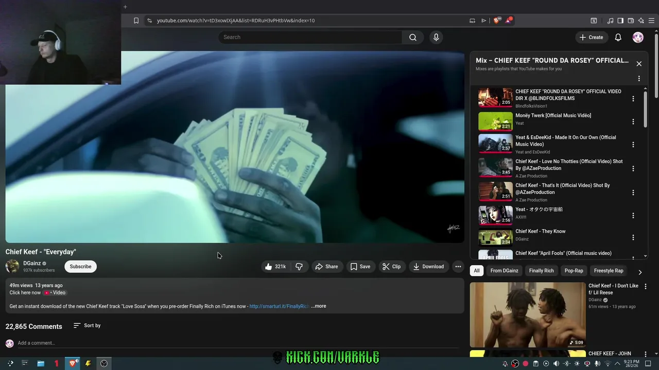Play Yeat Monëy Twerk from the mix

(x=495, y=121)
